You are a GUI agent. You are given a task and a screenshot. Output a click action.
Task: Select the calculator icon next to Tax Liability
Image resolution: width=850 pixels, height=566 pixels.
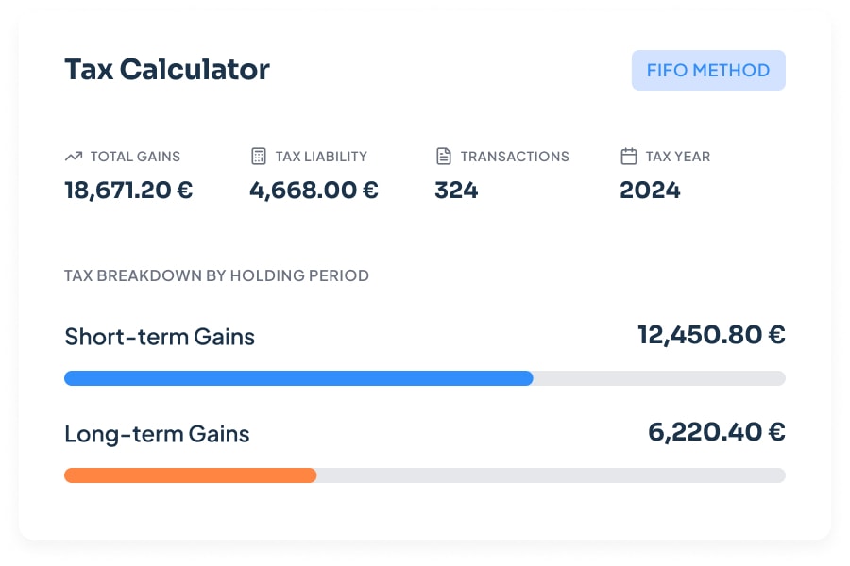coord(256,156)
